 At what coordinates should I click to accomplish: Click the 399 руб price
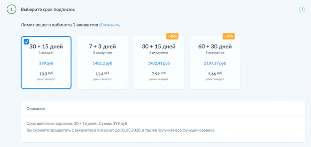click(46, 64)
